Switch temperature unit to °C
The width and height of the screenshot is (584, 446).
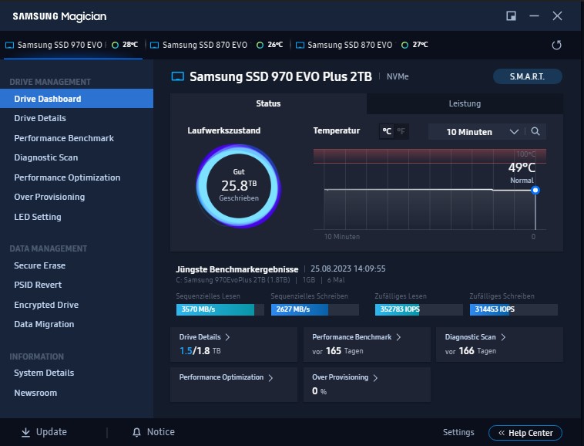coord(387,131)
